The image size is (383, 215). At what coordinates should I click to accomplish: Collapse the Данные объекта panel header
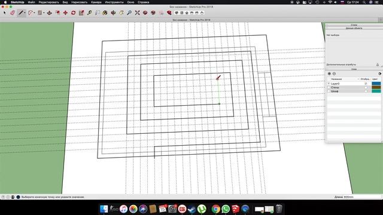(354, 28)
